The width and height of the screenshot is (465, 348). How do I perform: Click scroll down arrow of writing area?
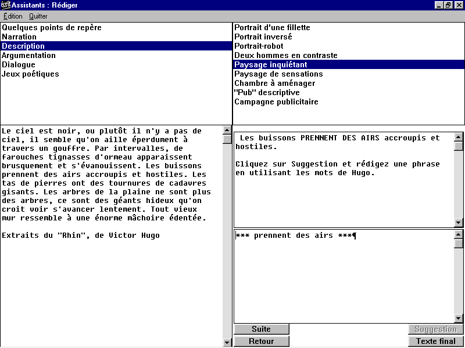[459, 318]
